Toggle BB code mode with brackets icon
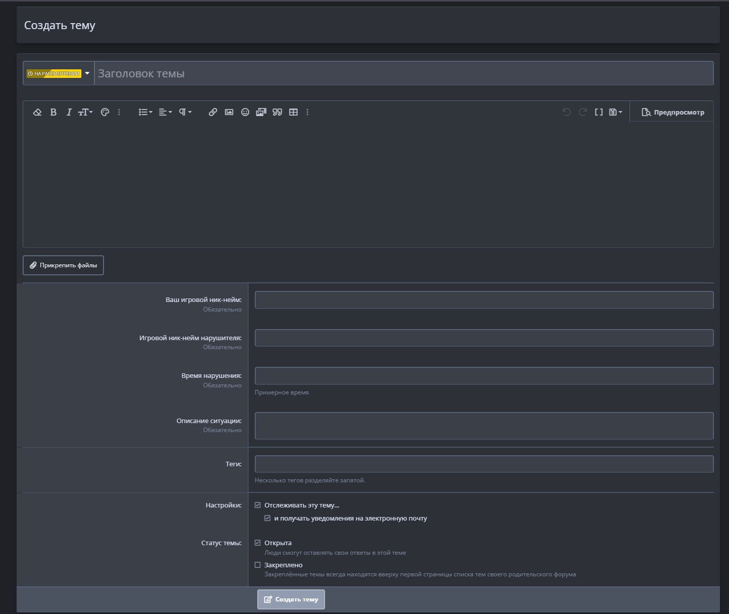This screenshot has height=614, width=729. (599, 112)
